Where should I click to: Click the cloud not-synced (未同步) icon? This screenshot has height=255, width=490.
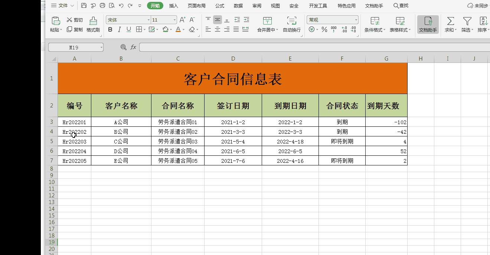(470, 6)
